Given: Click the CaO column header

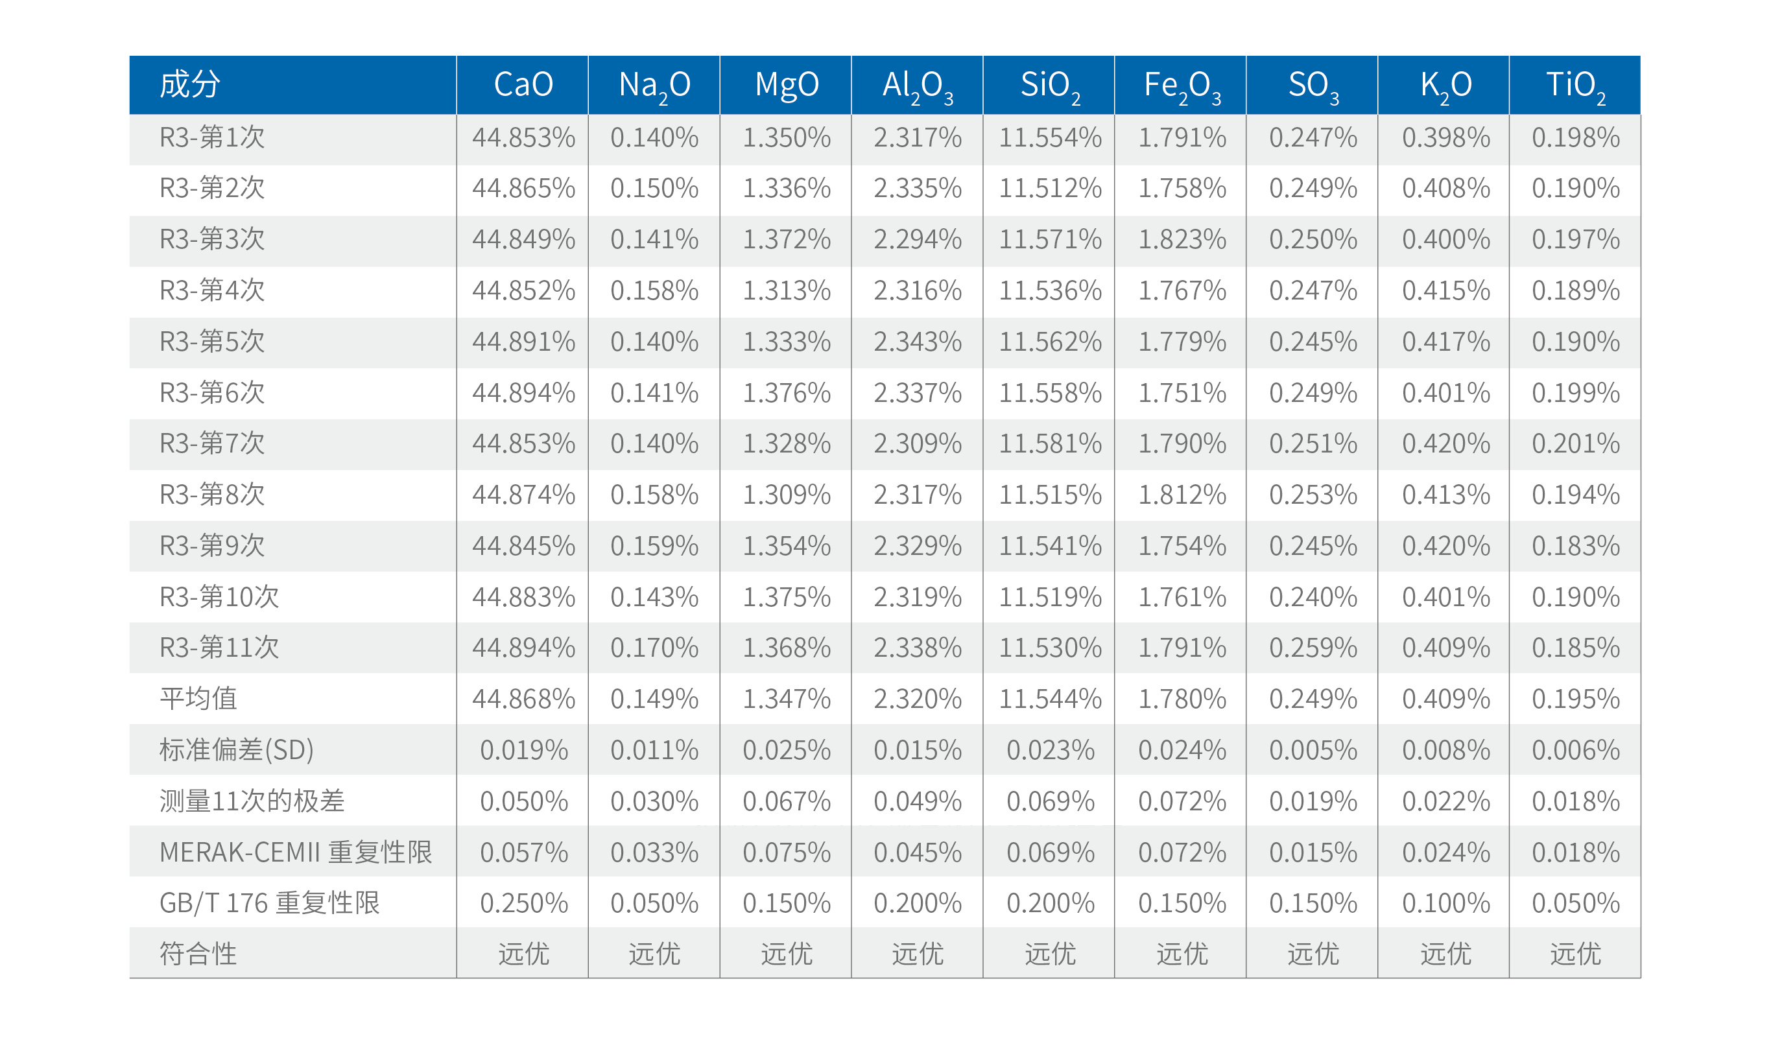Looking at the screenshot, I should 523,85.
